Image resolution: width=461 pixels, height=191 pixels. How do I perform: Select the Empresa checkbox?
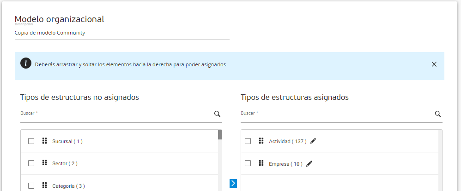248,163
